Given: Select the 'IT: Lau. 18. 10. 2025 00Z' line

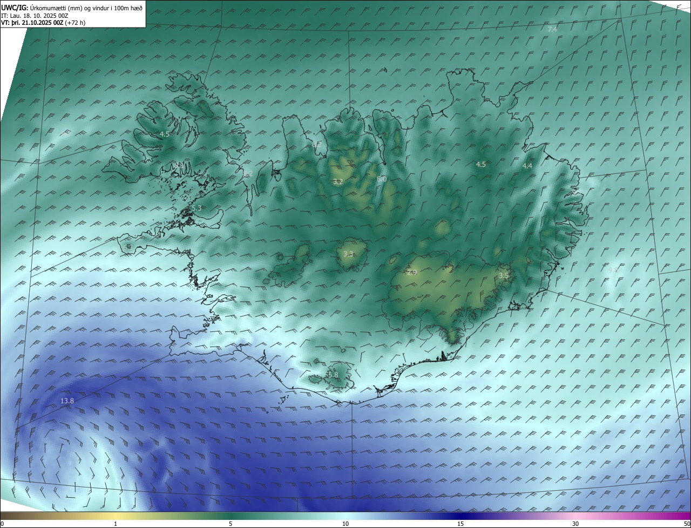Looking at the screenshot, I should click(x=35, y=16).
